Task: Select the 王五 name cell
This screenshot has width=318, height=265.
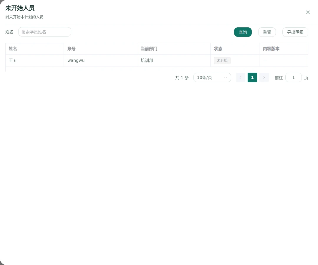Action: [34, 61]
